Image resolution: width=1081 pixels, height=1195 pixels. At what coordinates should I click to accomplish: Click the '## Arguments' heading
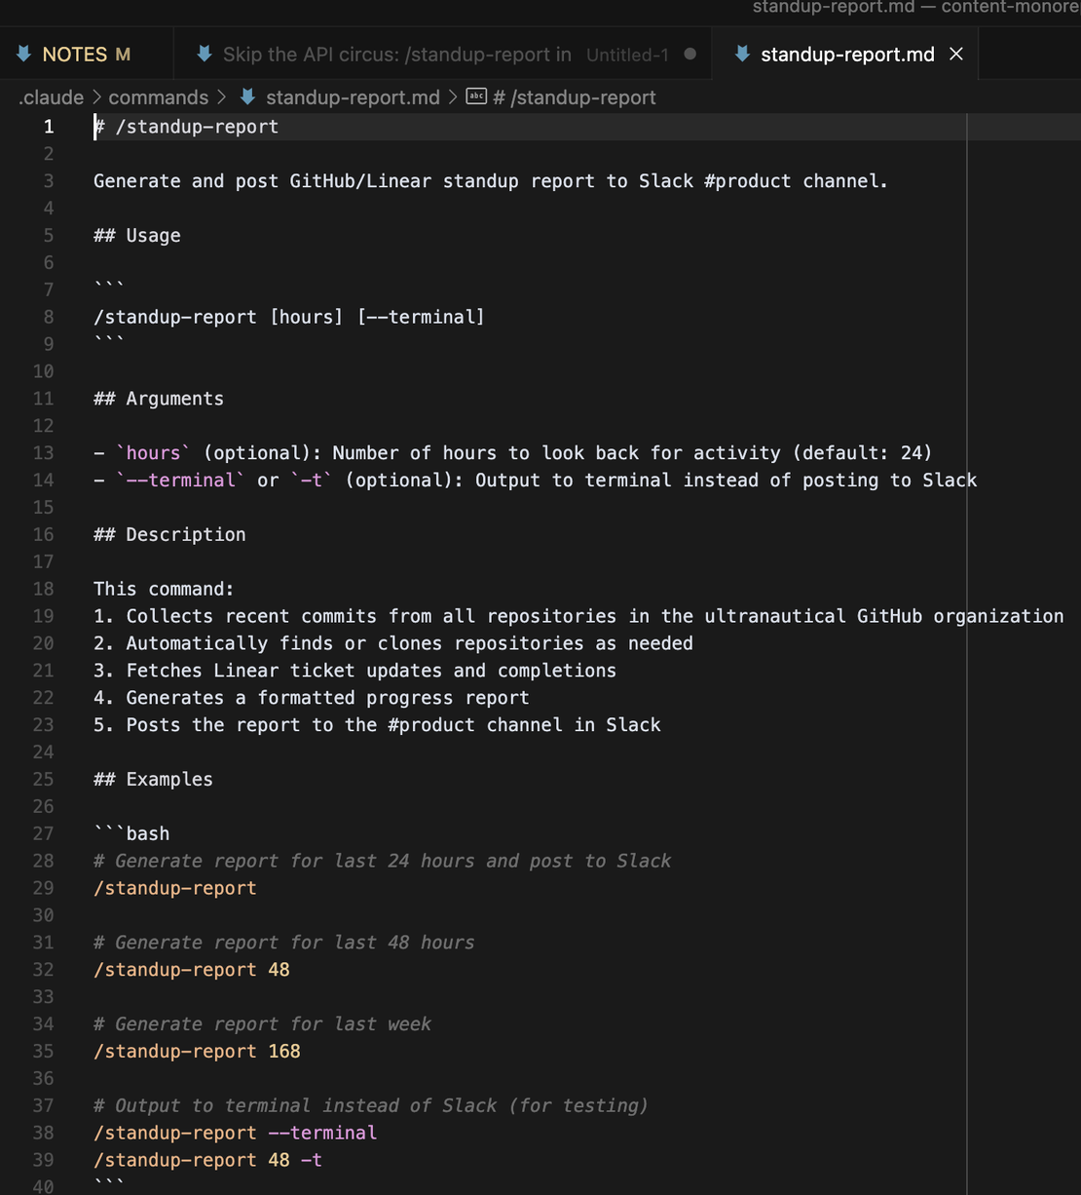[159, 399]
